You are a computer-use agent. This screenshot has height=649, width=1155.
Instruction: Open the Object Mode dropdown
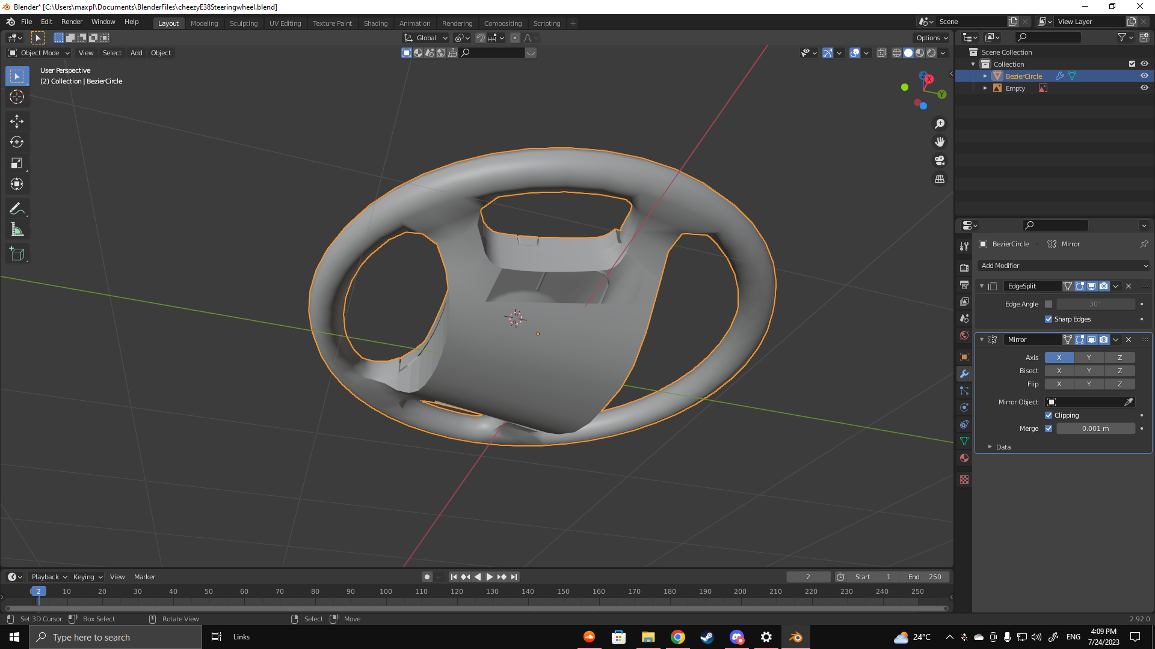pos(39,53)
